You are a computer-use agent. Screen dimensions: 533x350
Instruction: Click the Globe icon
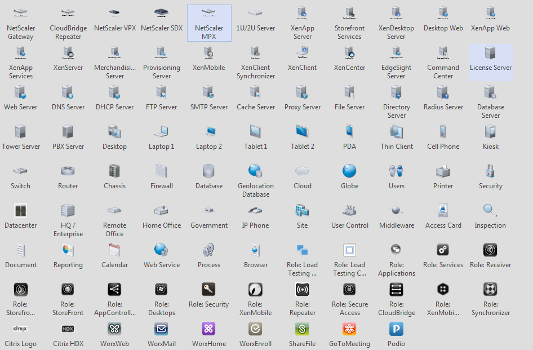click(x=349, y=171)
